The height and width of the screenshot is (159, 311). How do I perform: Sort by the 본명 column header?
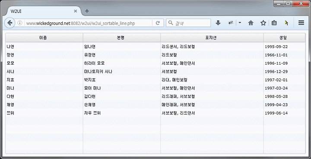point(122,38)
